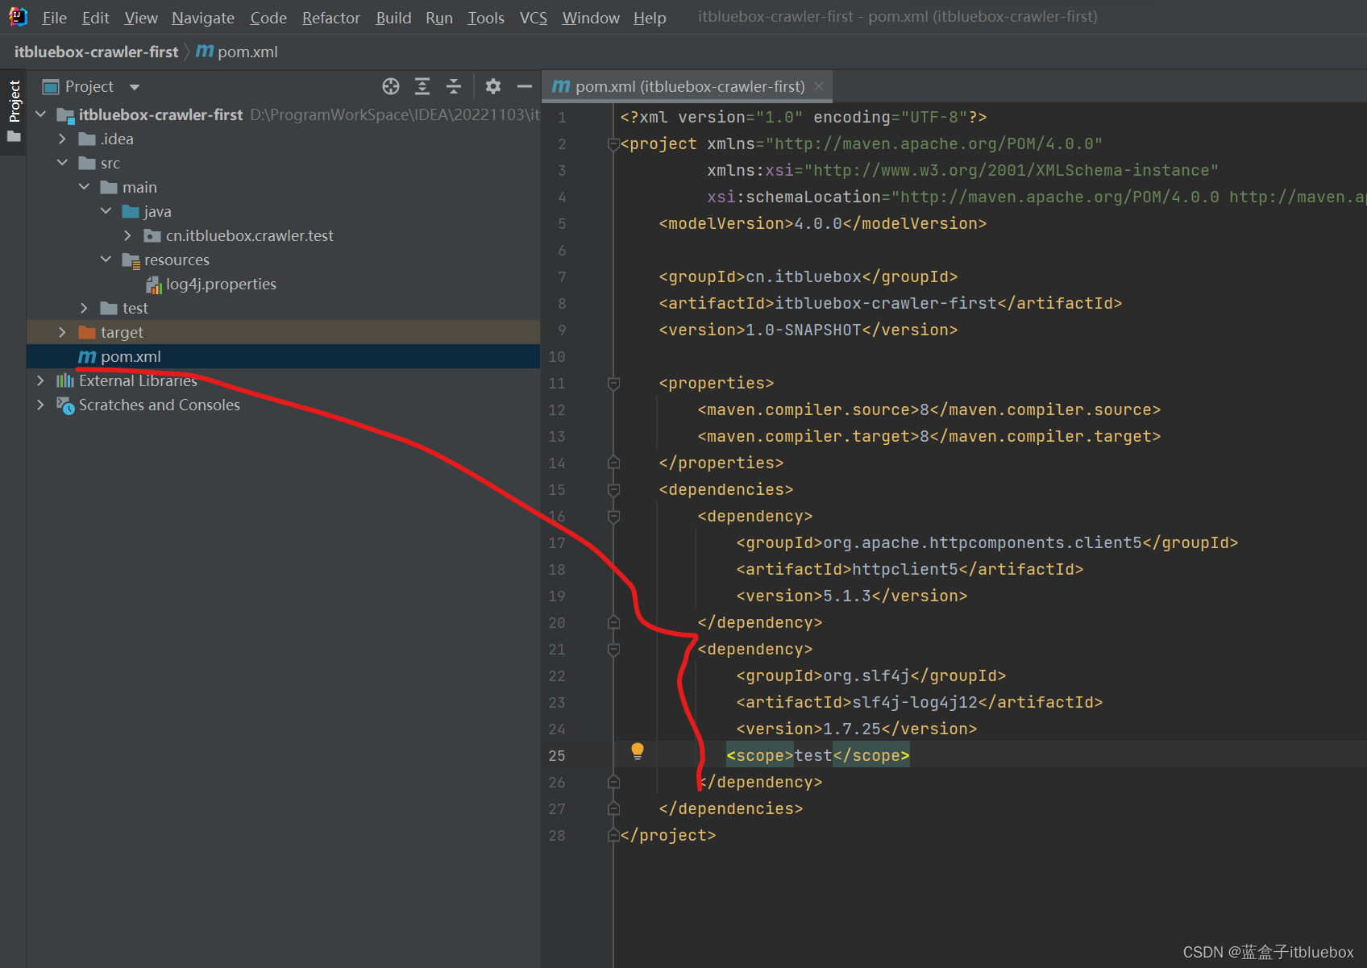Click the Project view icon in the panel header
The width and height of the screenshot is (1367, 968).
tap(51, 86)
